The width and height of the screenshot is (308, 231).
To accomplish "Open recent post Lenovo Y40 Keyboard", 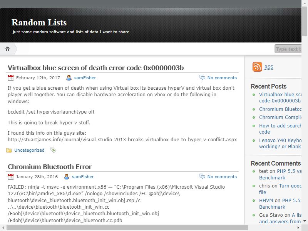I will click(x=280, y=143).
